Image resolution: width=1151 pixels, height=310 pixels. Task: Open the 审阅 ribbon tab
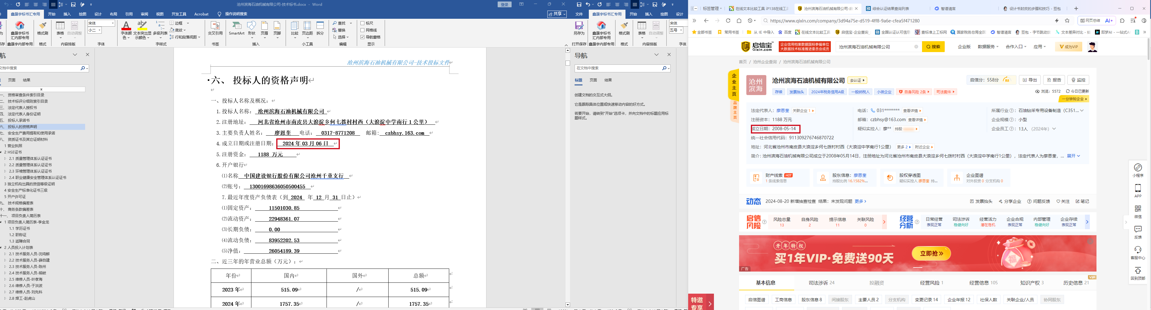144,14
